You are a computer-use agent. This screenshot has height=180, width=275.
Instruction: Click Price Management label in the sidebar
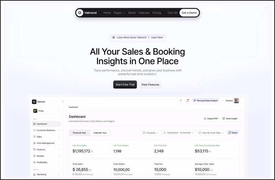point(45,143)
